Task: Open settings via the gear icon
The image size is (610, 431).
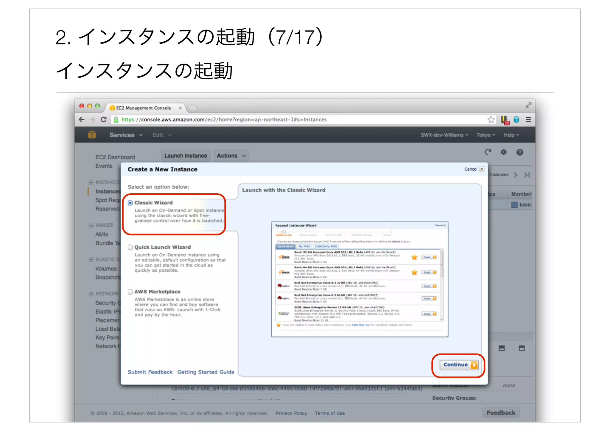Action: [x=503, y=153]
